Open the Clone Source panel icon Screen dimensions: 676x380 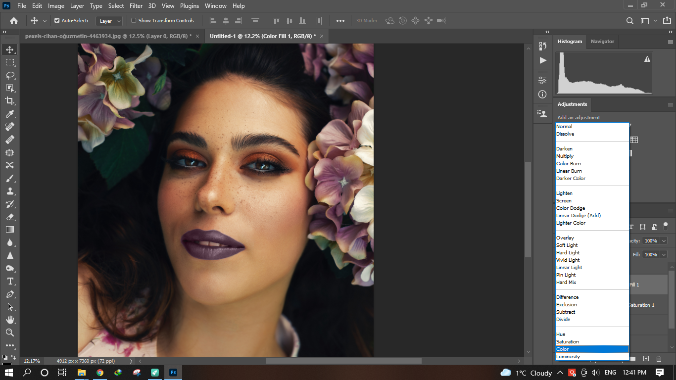[543, 114]
